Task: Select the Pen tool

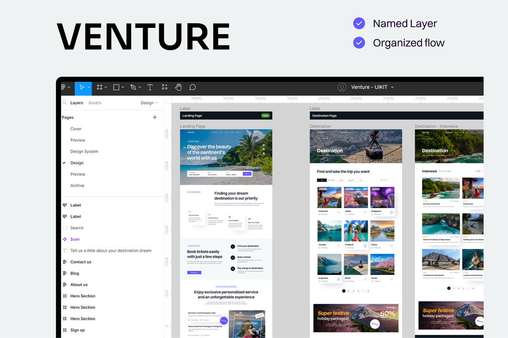Action: click(133, 87)
